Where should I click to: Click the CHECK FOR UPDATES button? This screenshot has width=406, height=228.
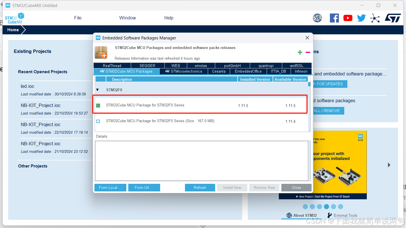click(x=330, y=84)
